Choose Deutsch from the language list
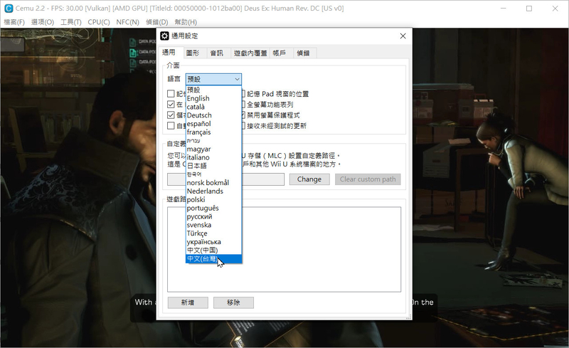 tap(213, 115)
